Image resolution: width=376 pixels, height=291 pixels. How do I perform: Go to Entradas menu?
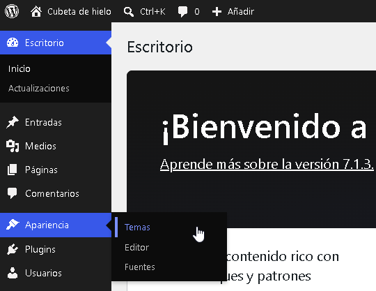pos(56,122)
